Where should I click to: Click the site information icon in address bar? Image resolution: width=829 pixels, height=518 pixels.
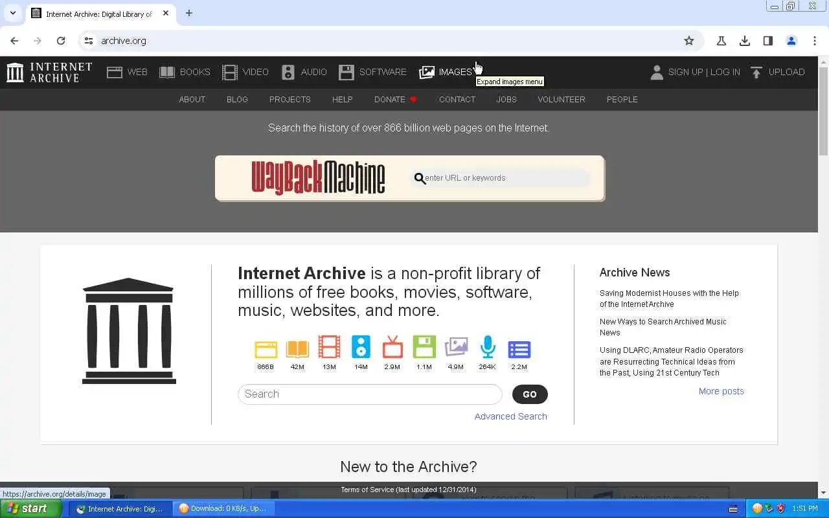[89, 41]
